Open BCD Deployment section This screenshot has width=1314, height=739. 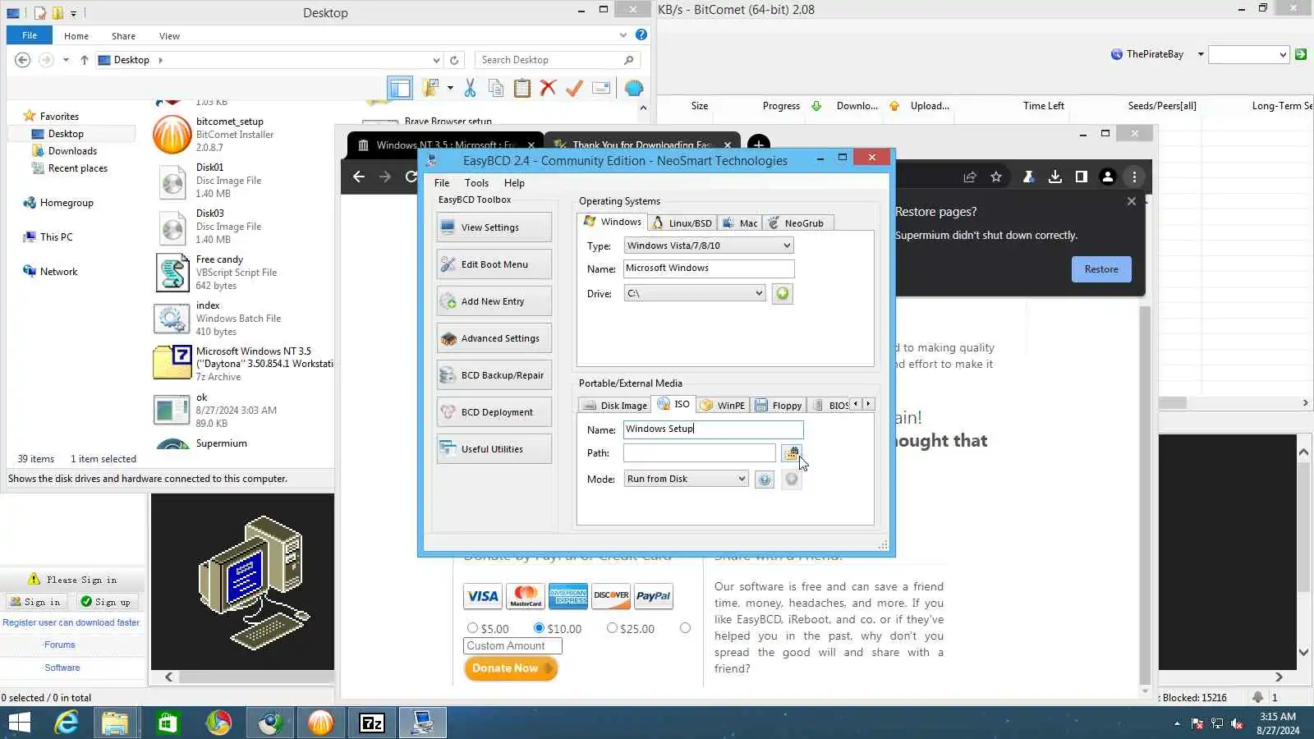tap(494, 412)
